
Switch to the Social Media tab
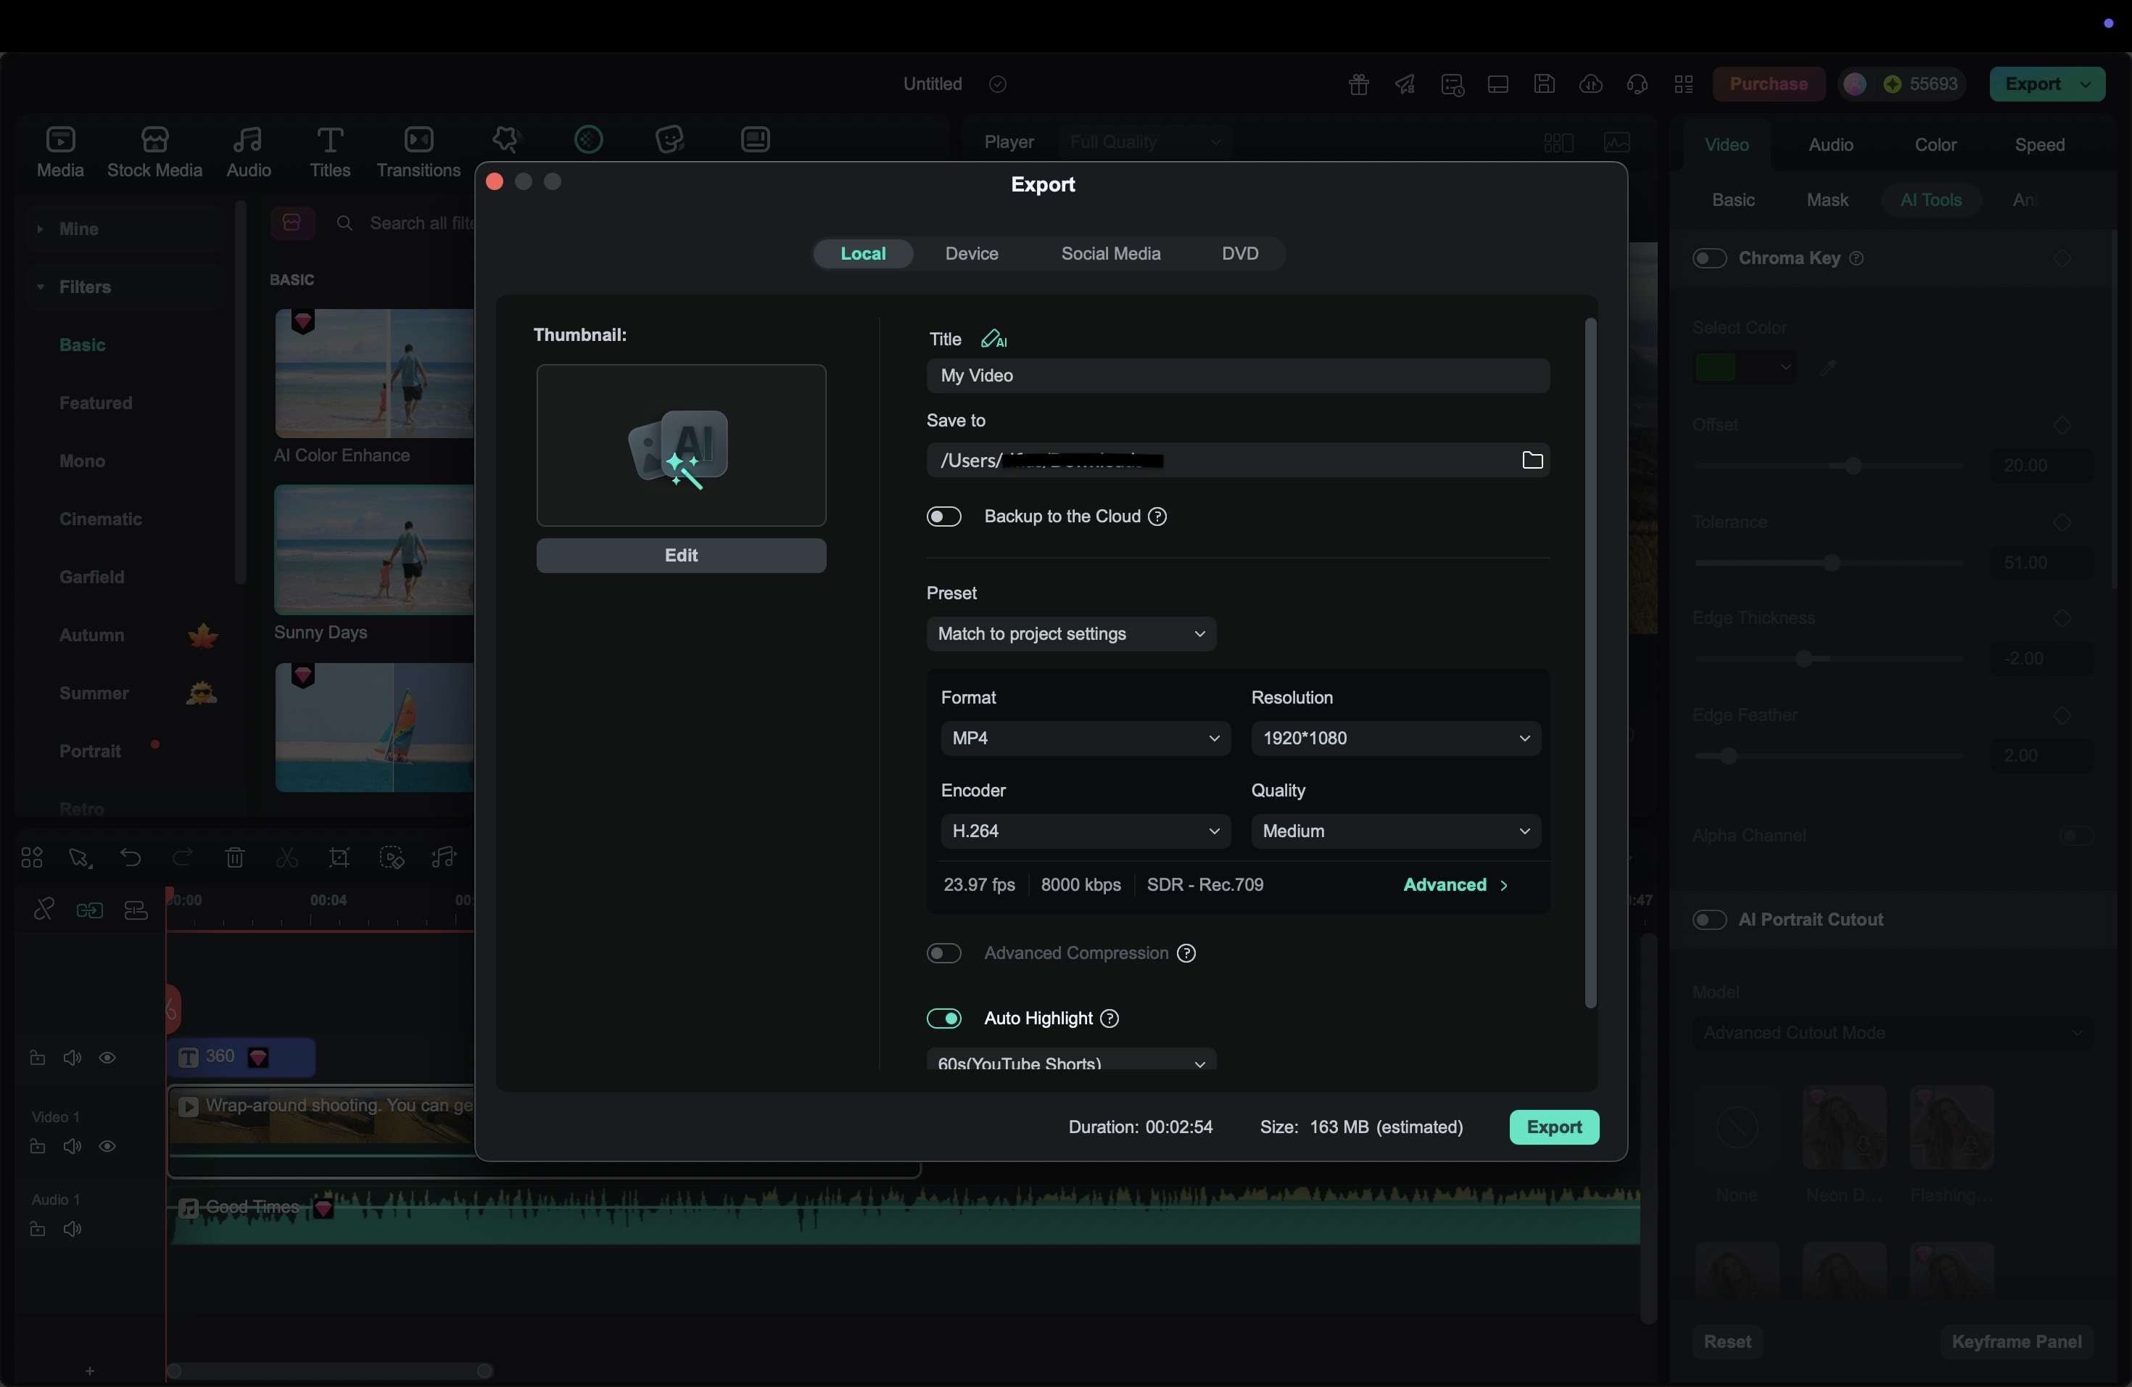[x=1111, y=254]
